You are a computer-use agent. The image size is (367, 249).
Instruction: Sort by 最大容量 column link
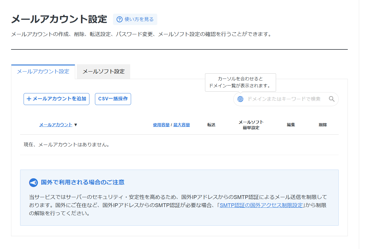(x=182, y=125)
